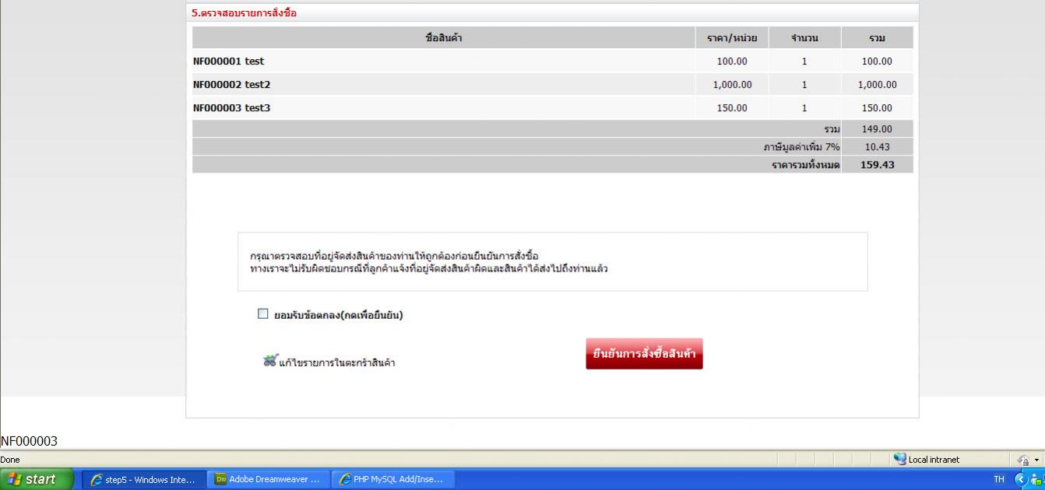Tick the ยอมรับข้อตกลง agreement checkbox
The width and height of the screenshot is (1045, 490).
pos(262,314)
